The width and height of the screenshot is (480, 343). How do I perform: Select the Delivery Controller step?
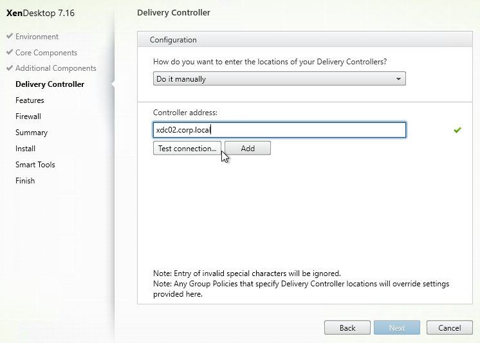click(x=50, y=84)
